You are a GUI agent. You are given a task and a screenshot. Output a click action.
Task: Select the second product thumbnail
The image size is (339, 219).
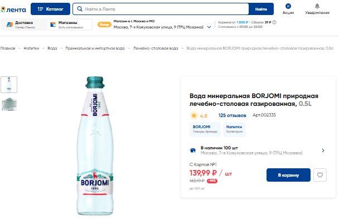click(x=9, y=104)
